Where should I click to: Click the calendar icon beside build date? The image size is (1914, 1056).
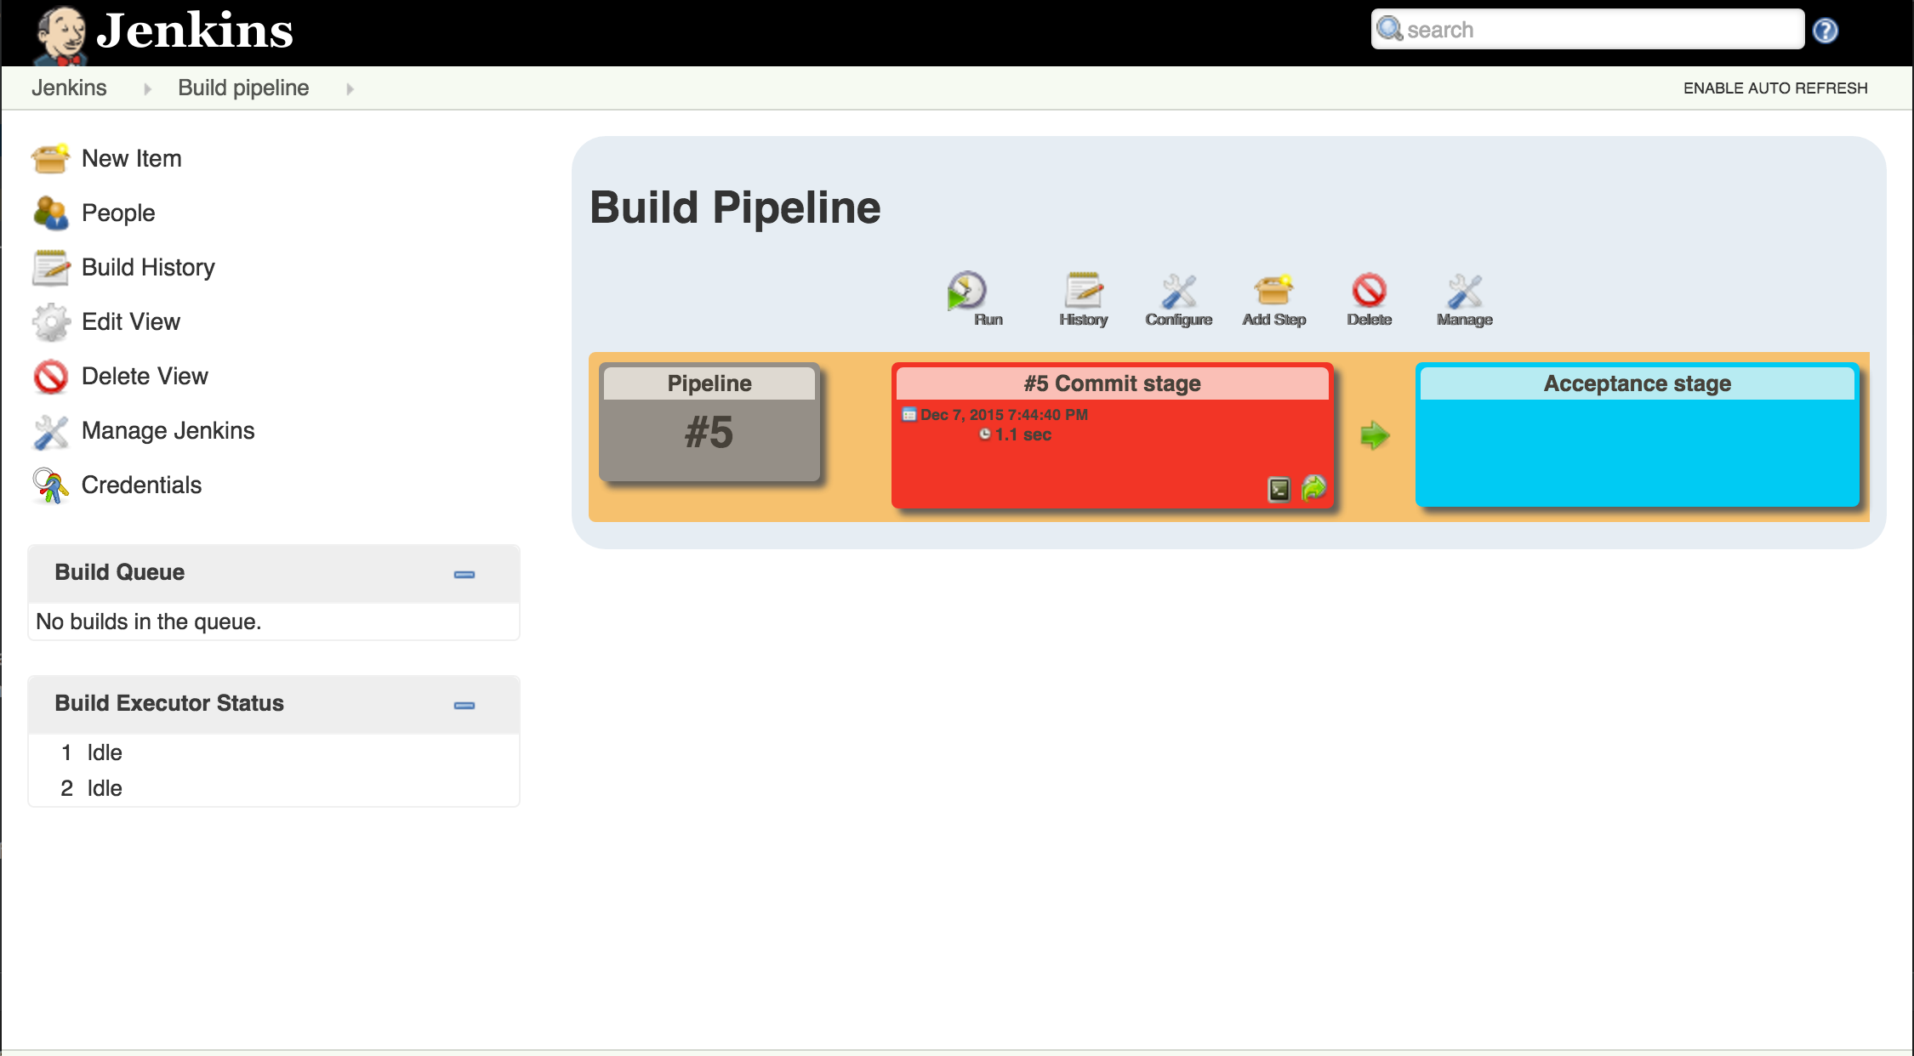coord(909,415)
